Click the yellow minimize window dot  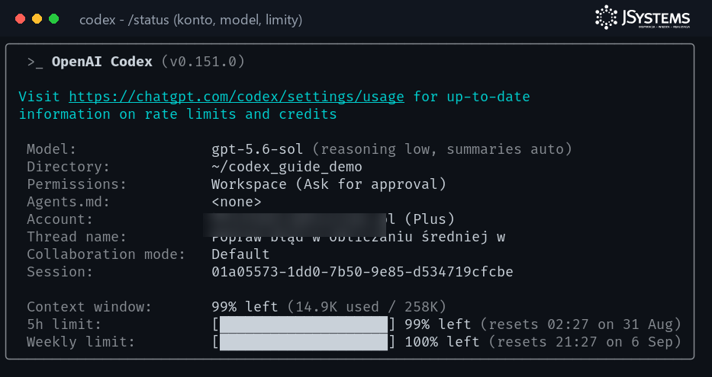click(x=37, y=18)
